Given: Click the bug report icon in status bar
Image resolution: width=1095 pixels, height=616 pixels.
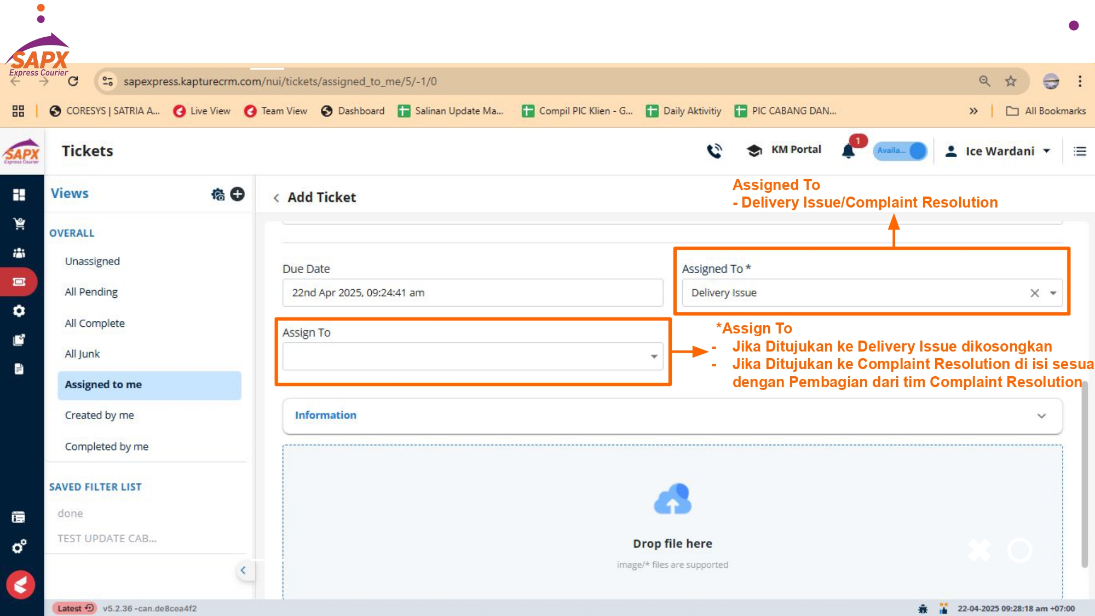Looking at the screenshot, I should coord(923,608).
